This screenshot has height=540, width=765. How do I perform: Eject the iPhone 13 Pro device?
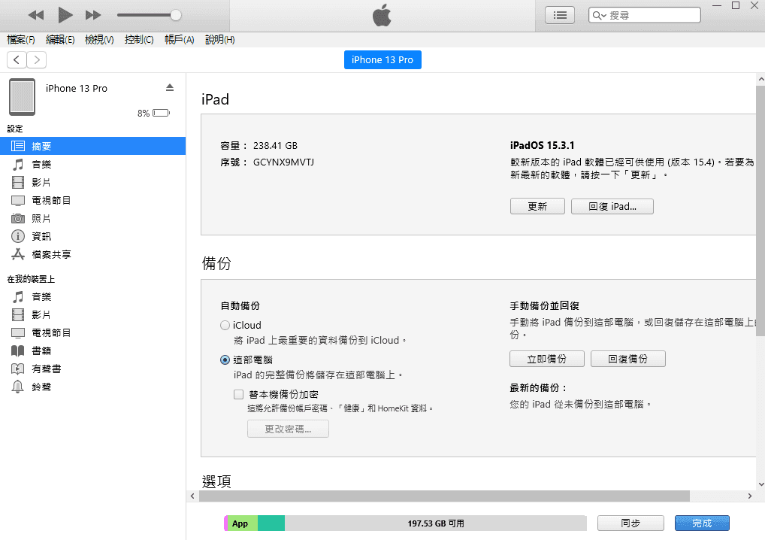tap(170, 88)
